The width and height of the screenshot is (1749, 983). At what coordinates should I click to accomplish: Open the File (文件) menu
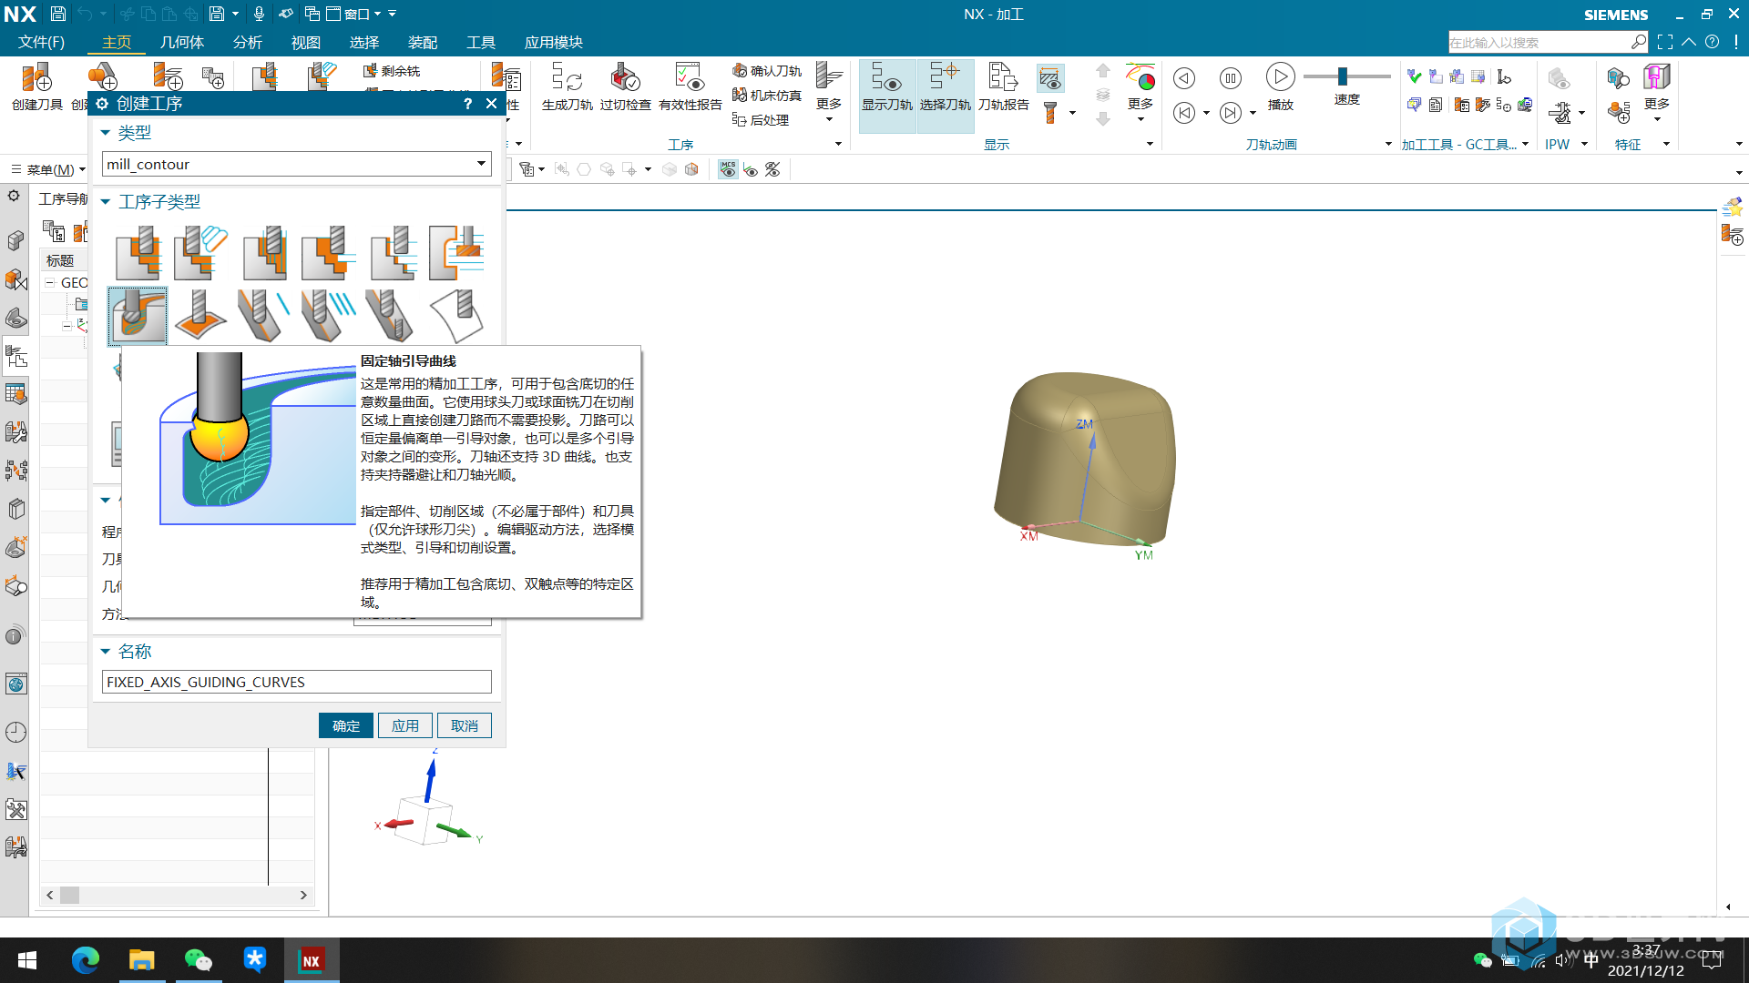tap(42, 42)
